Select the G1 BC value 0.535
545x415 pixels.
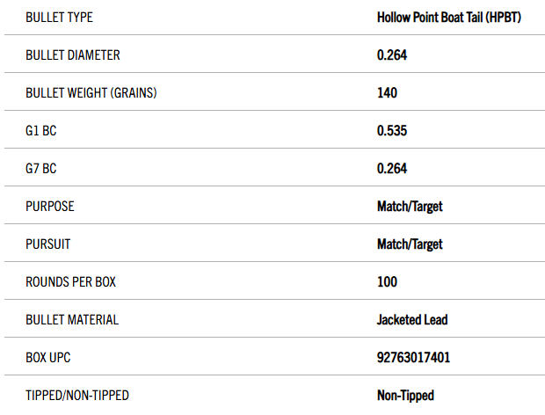pos(392,130)
